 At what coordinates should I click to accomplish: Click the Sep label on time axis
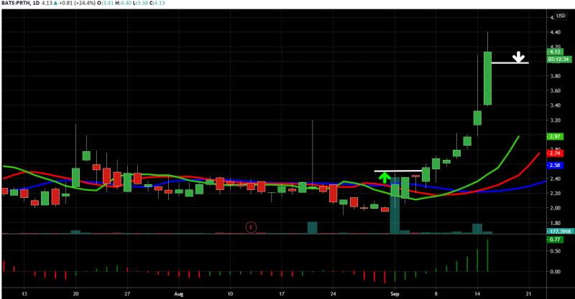pos(395,294)
